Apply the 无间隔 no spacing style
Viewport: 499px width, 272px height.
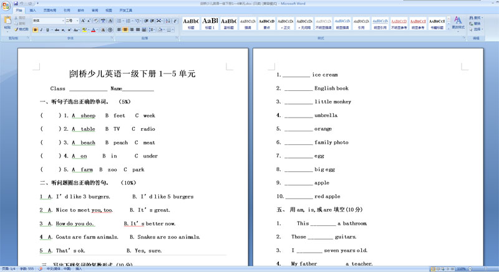[304, 24]
